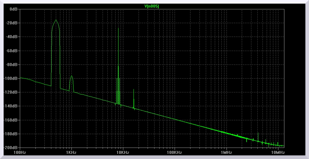Click the small second-harmonic hump at 1KHz

tap(72, 76)
